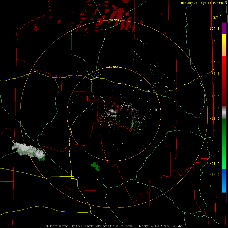Select the -16.5 scale value
This screenshot has height=228, width=228.
[x=215, y=119]
